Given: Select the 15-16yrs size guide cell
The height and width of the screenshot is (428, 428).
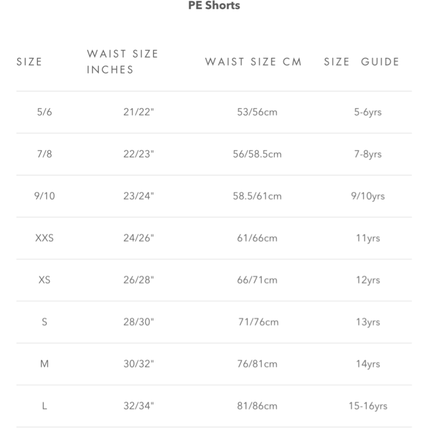Looking at the screenshot, I should 368,406.
